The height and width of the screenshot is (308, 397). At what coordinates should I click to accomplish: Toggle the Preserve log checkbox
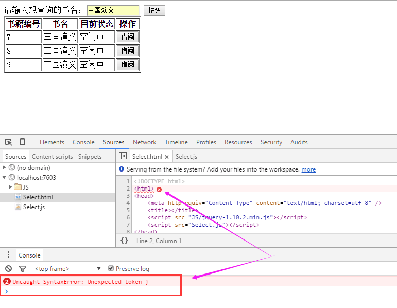click(x=111, y=268)
